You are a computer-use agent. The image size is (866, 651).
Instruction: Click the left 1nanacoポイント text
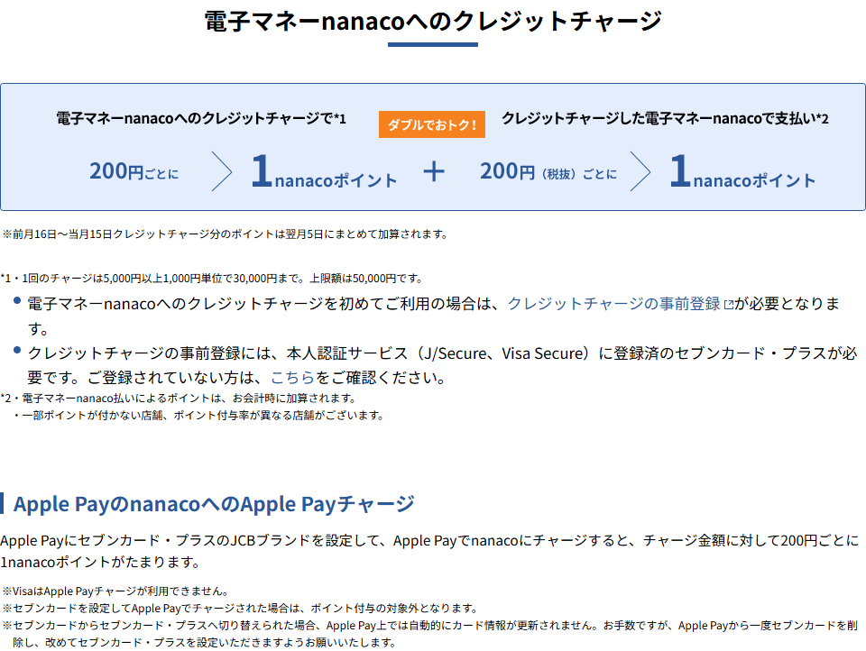[x=324, y=172]
